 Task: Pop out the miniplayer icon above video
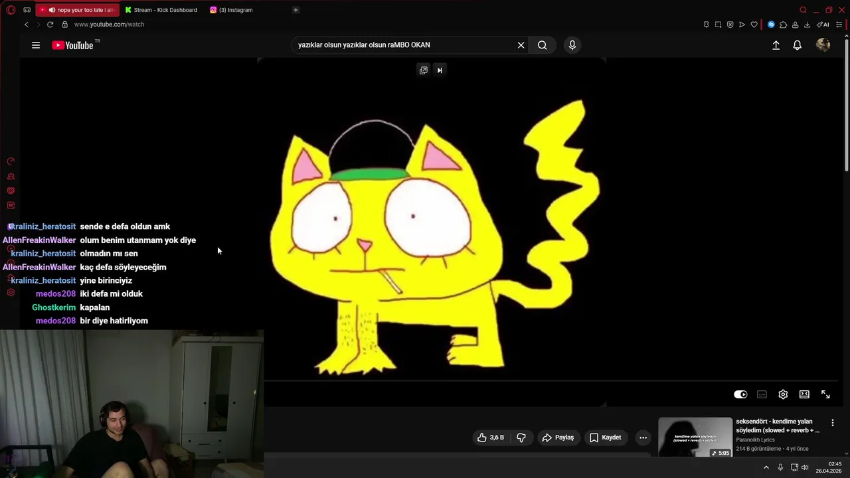pos(424,70)
